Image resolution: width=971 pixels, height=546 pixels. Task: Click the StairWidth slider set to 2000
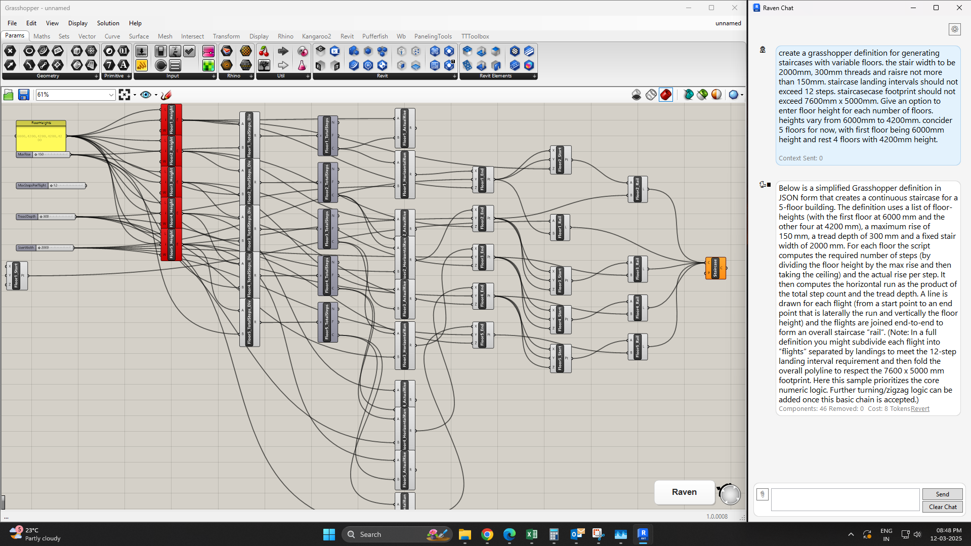[45, 247]
